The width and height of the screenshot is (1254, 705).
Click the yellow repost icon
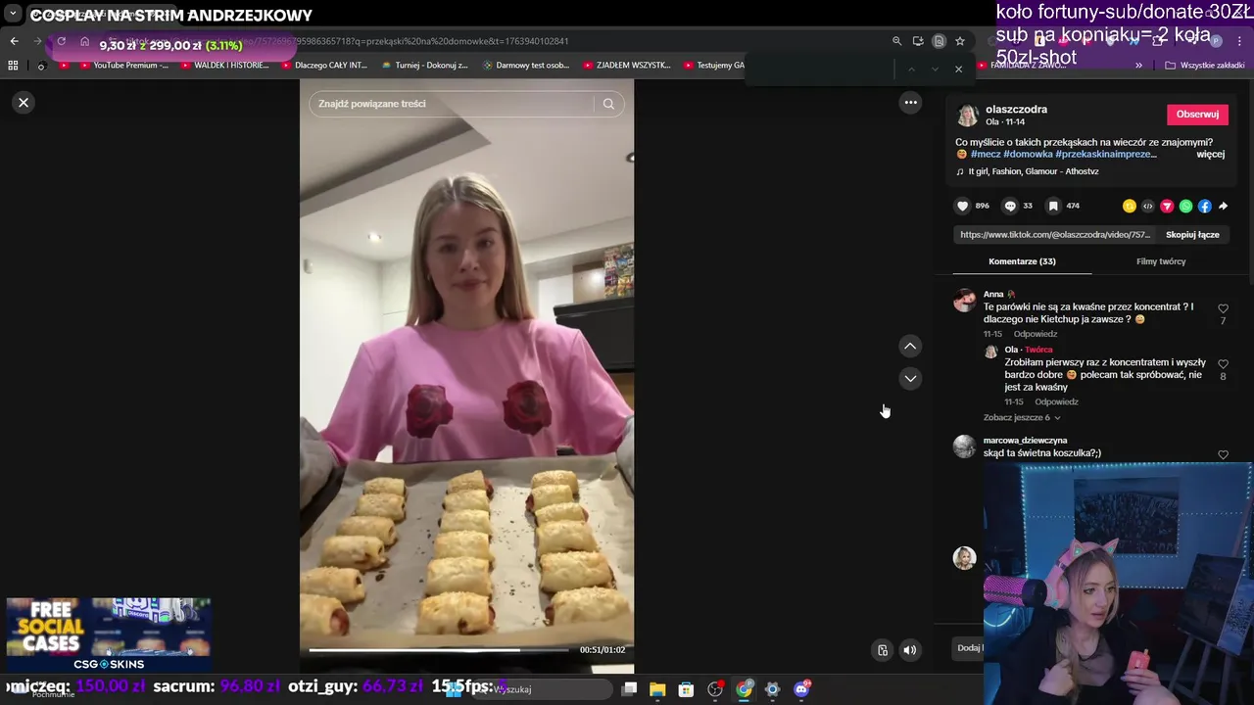point(1130,206)
